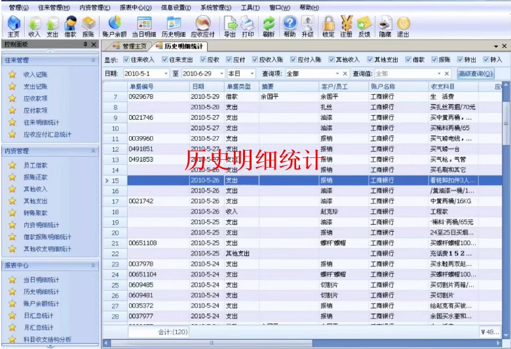
Task: Open 账户余额 account balance pie icon
Action: pos(115,26)
